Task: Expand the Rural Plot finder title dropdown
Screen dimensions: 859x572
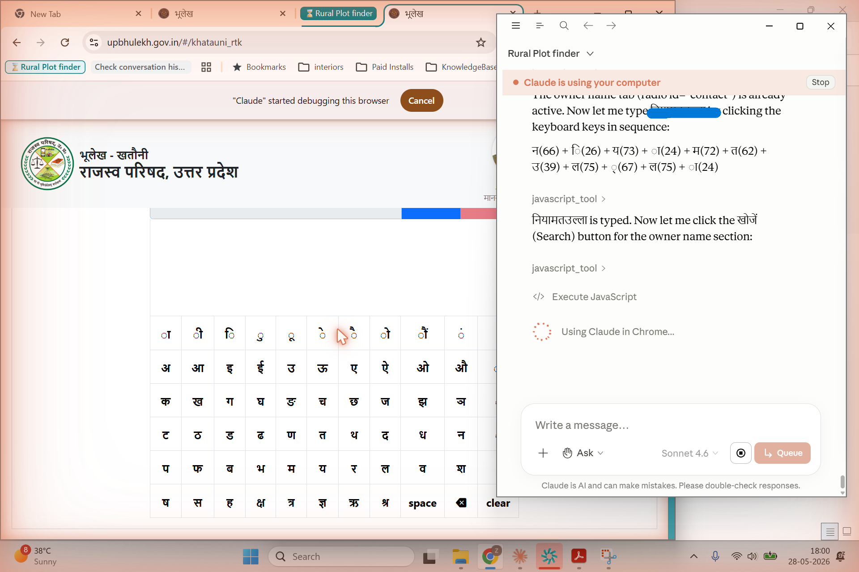Action: (x=551, y=54)
